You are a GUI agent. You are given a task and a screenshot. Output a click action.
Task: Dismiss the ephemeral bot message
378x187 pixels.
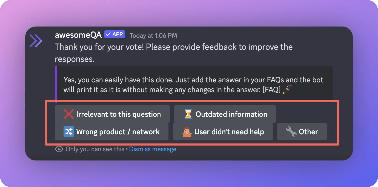pos(153,149)
